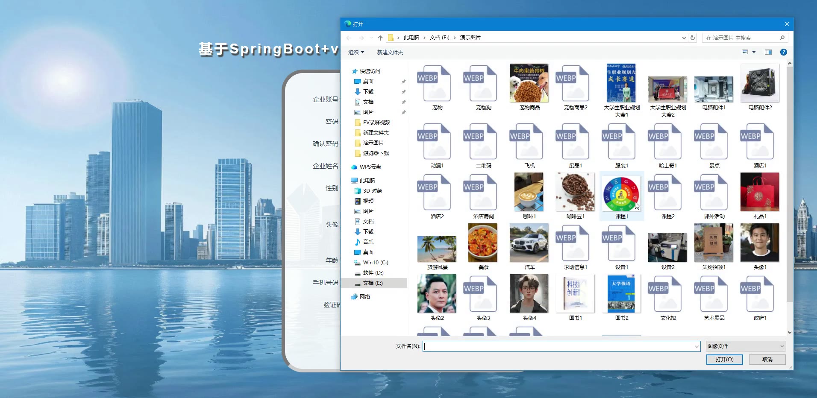Open the 图像文件 file type dropdown
The height and width of the screenshot is (398, 817).
point(745,346)
